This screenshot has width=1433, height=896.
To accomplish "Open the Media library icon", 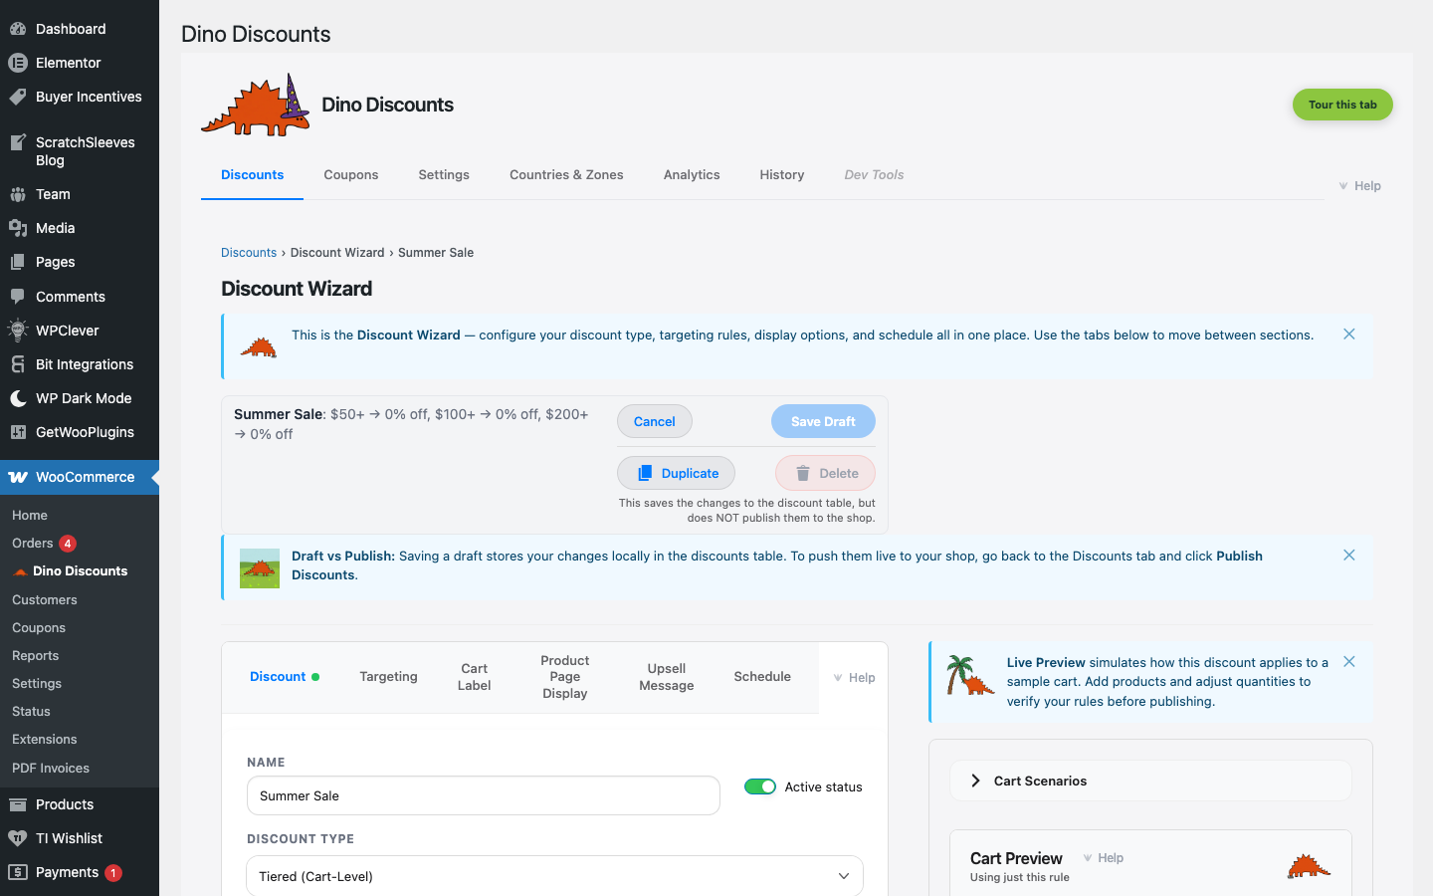I will [x=18, y=228].
